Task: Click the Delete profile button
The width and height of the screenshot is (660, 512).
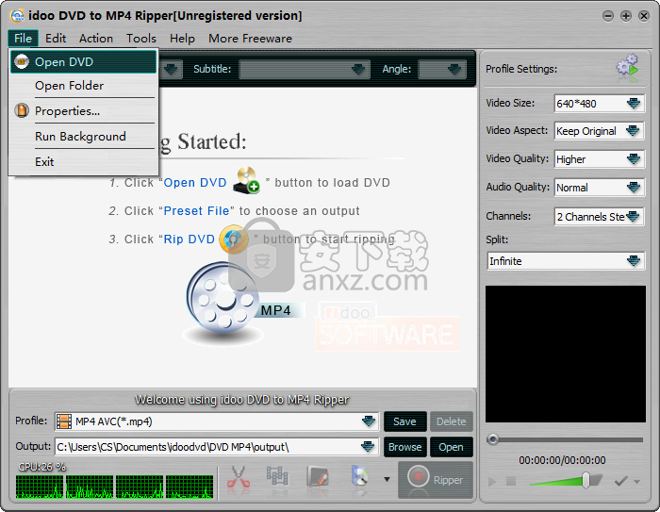Action: pyautogui.click(x=452, y=421)
